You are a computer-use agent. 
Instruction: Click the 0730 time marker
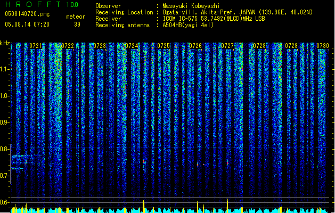(323, 46)
